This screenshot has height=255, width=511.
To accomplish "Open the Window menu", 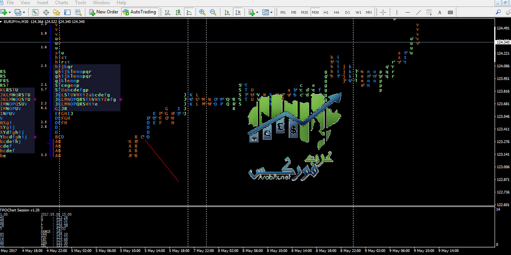I will [x=101, y=3].
